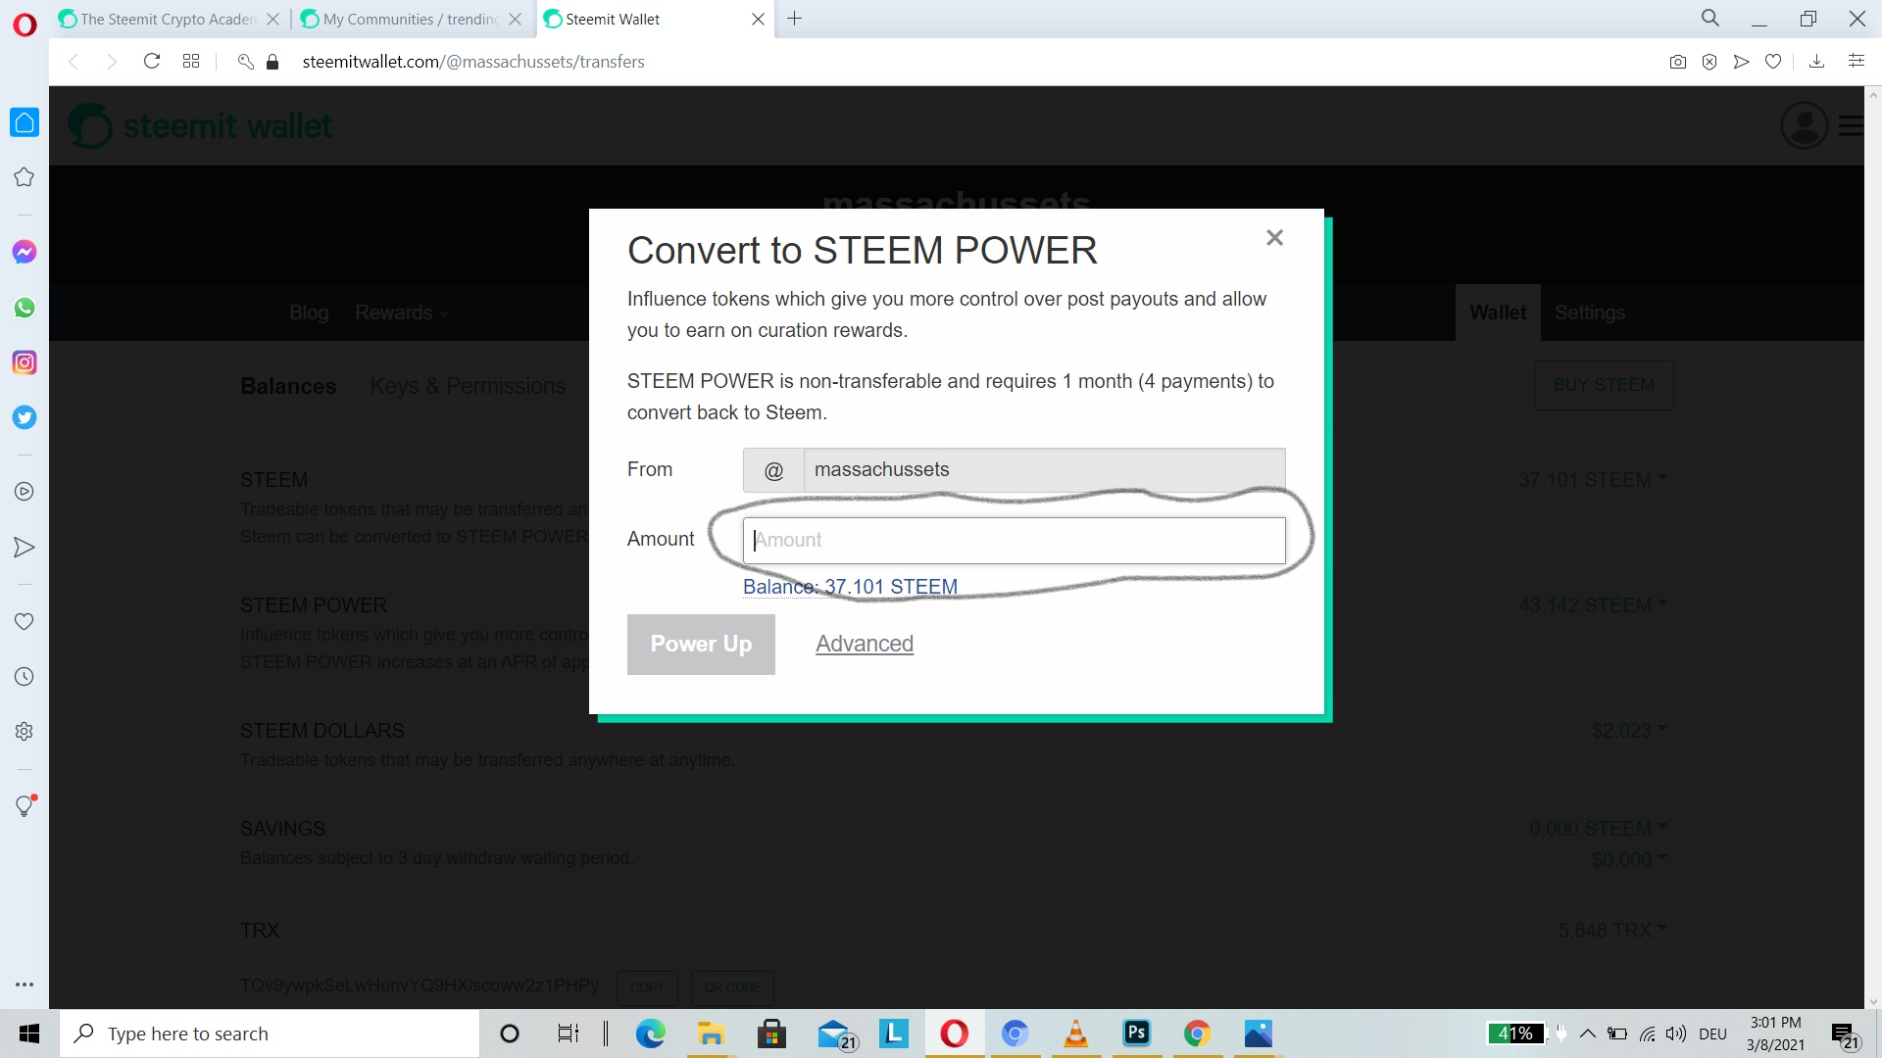Open the History clock icon in sidebar
1882x1058 pixels.
25,676
